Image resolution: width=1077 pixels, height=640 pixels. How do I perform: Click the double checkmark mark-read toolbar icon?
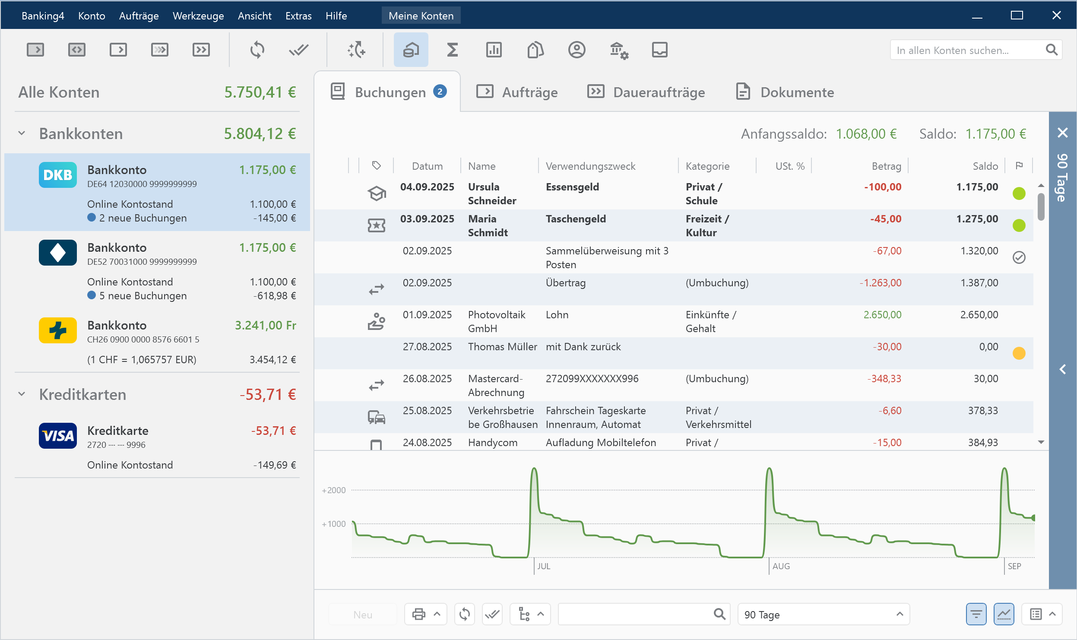point(298,50)
